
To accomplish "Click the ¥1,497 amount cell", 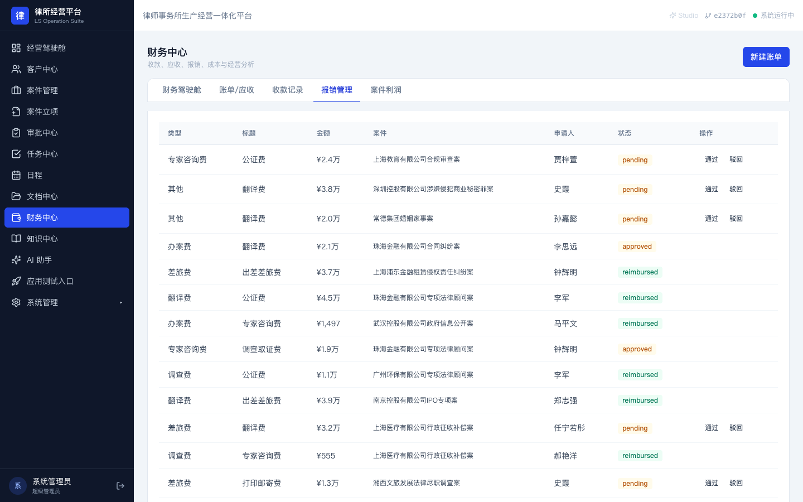I will pos(328,324).
